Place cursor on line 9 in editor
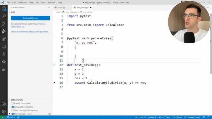Screen dimensions: 212x119 pyautogui.click(x=134, y=52)
